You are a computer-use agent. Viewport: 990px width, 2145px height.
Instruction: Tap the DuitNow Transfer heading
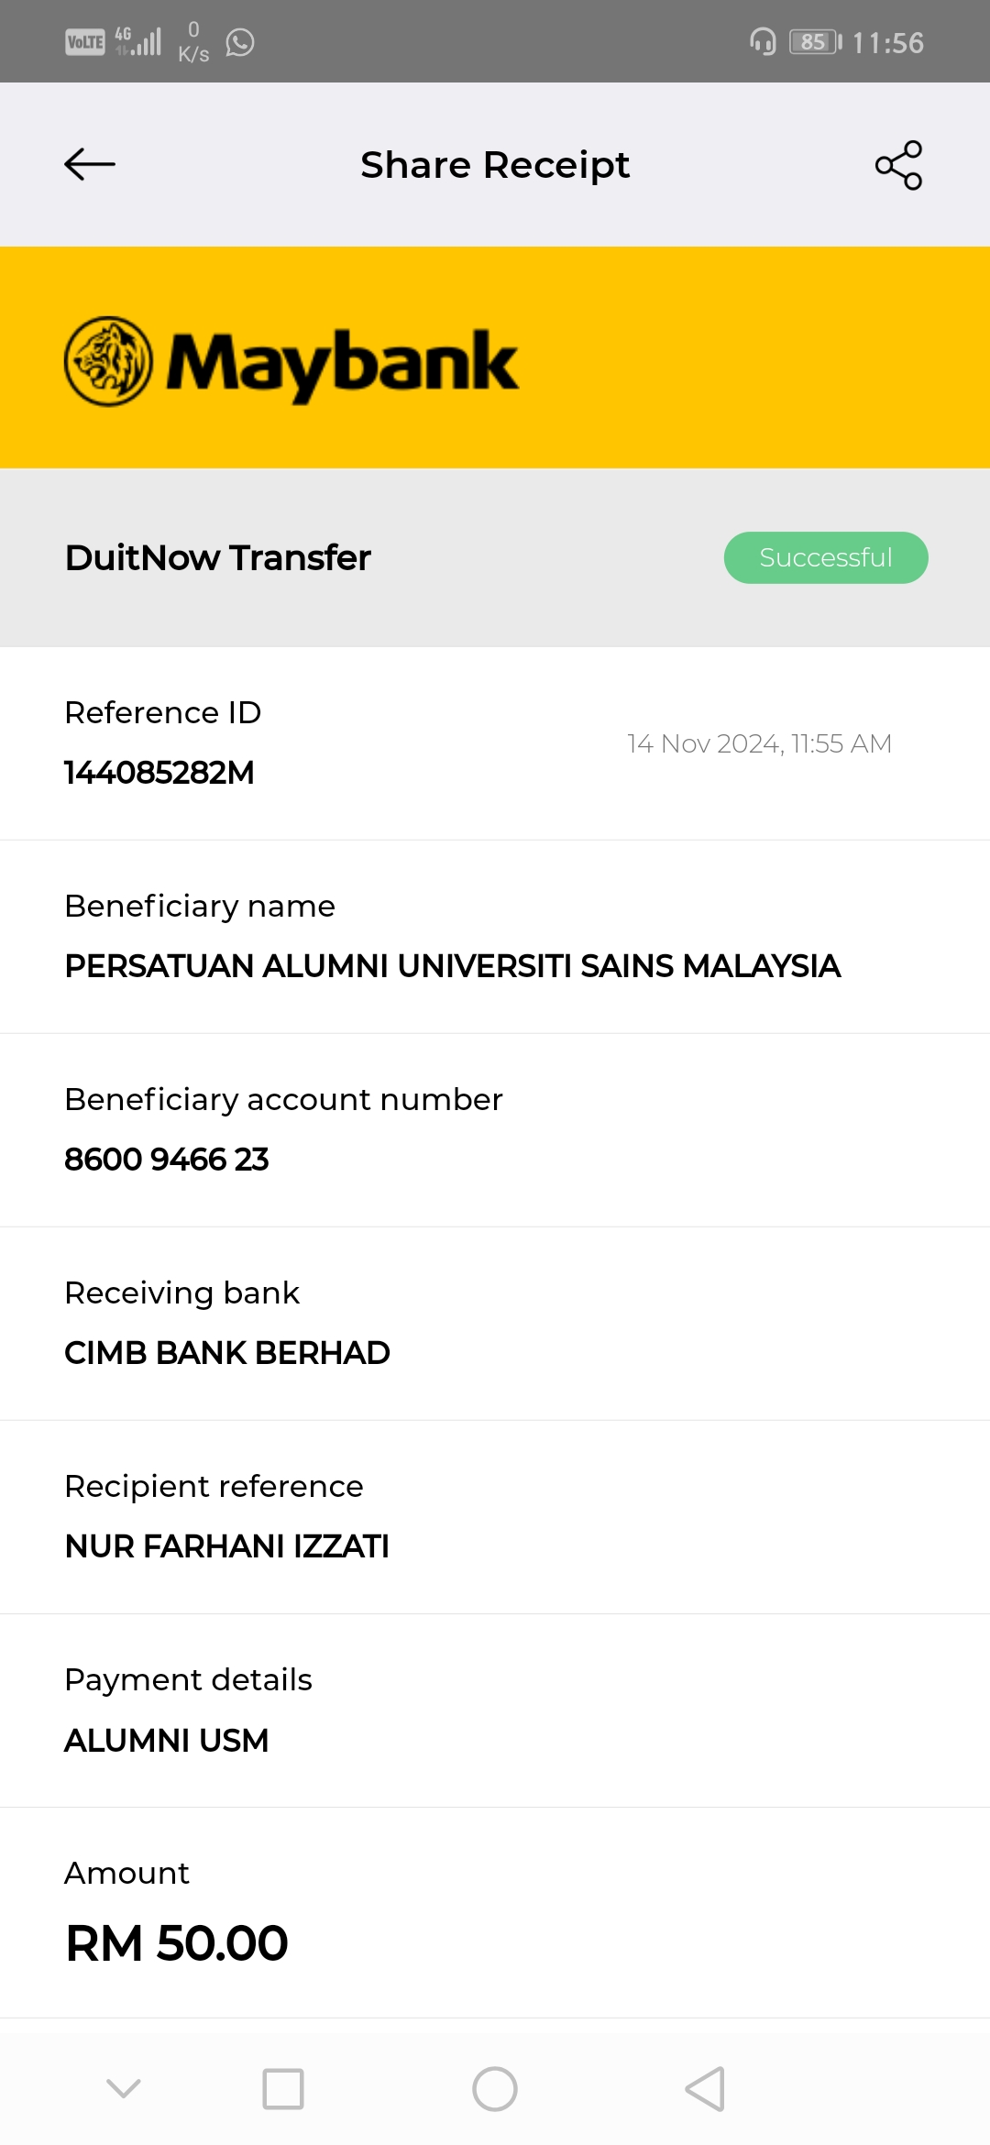click(x=218, y=557)
